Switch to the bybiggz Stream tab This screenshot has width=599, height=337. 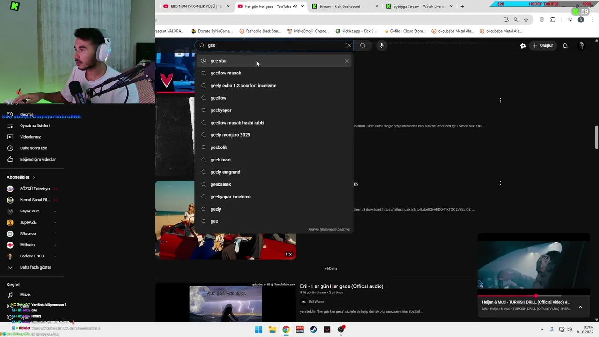419,7
